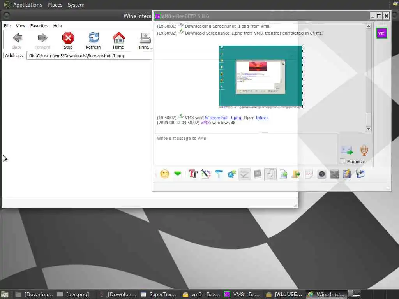Click the blue funnel message filter icon
The height and width of the screenshot is (299, 399).
tap(219, 174)
